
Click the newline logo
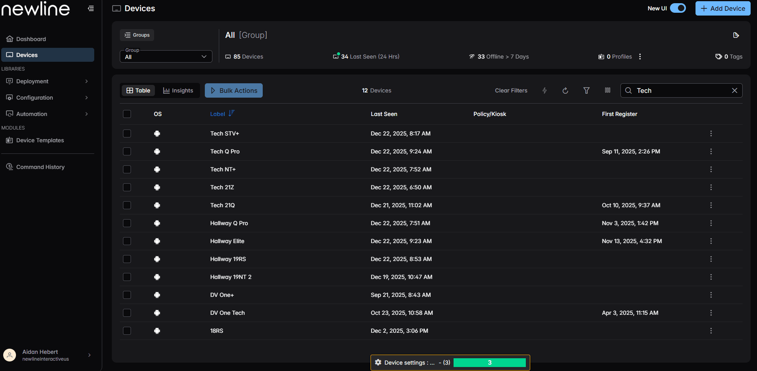(36, 8)
